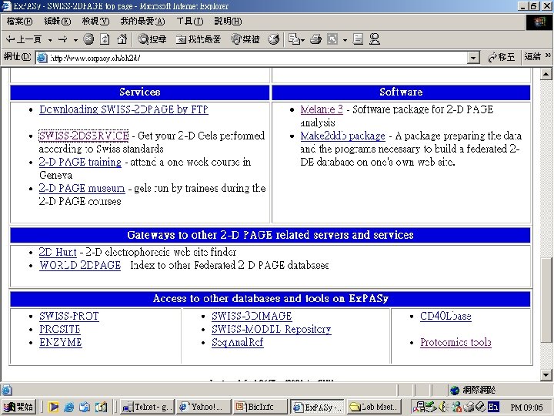Viewport: 554px width, 416px height.
Task: Click the Messenger person icon in toolbar
Action: 375,39
